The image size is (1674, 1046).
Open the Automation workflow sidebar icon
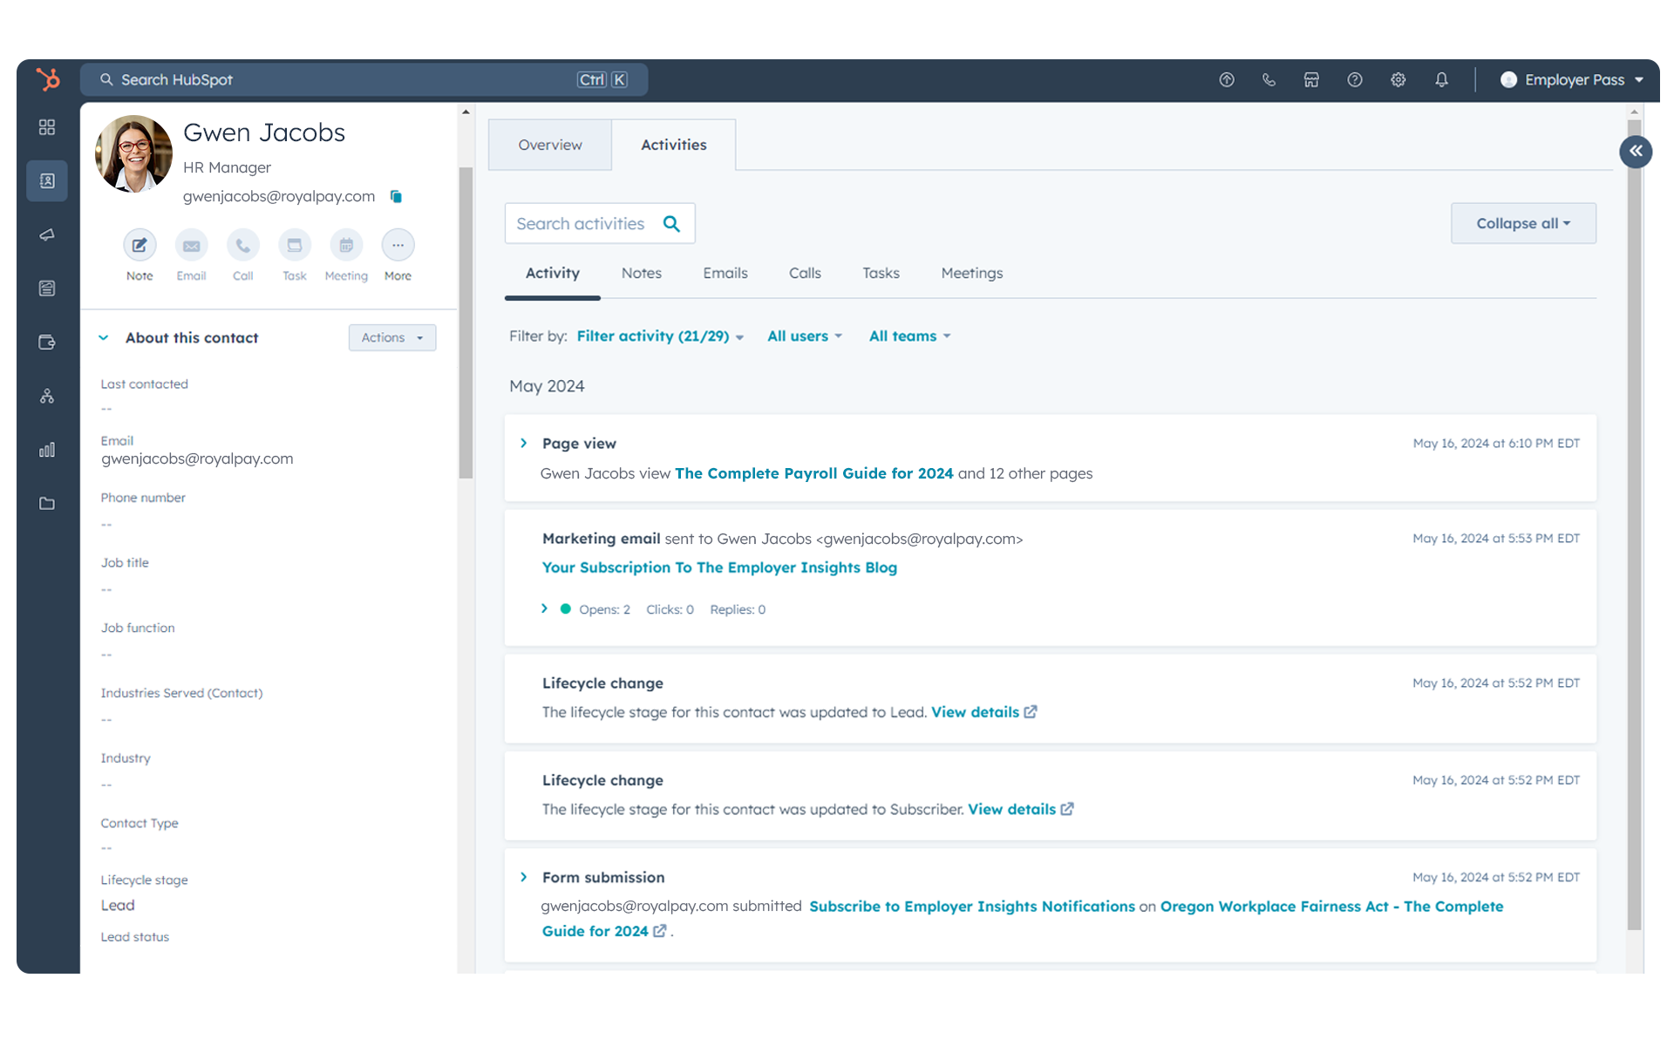[47, 397]
